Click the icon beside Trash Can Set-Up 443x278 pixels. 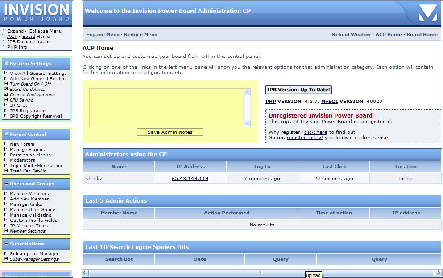6,171
